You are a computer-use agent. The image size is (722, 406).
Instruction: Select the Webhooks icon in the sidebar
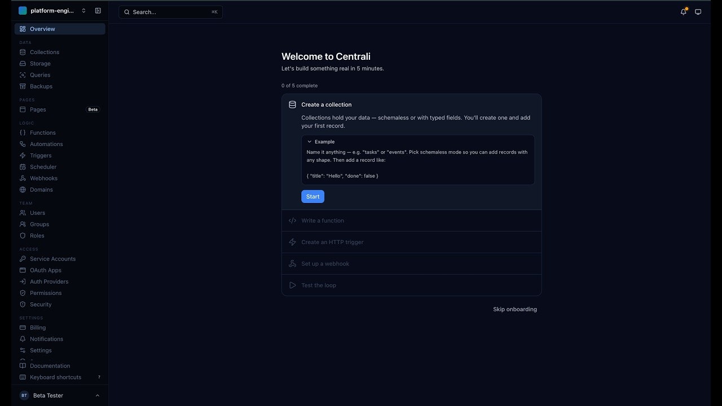(x=23, y=178)
